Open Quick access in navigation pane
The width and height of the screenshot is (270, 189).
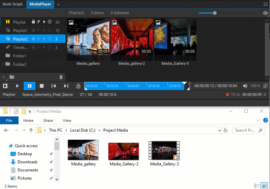pyautogui.click(x=26, y=145)
